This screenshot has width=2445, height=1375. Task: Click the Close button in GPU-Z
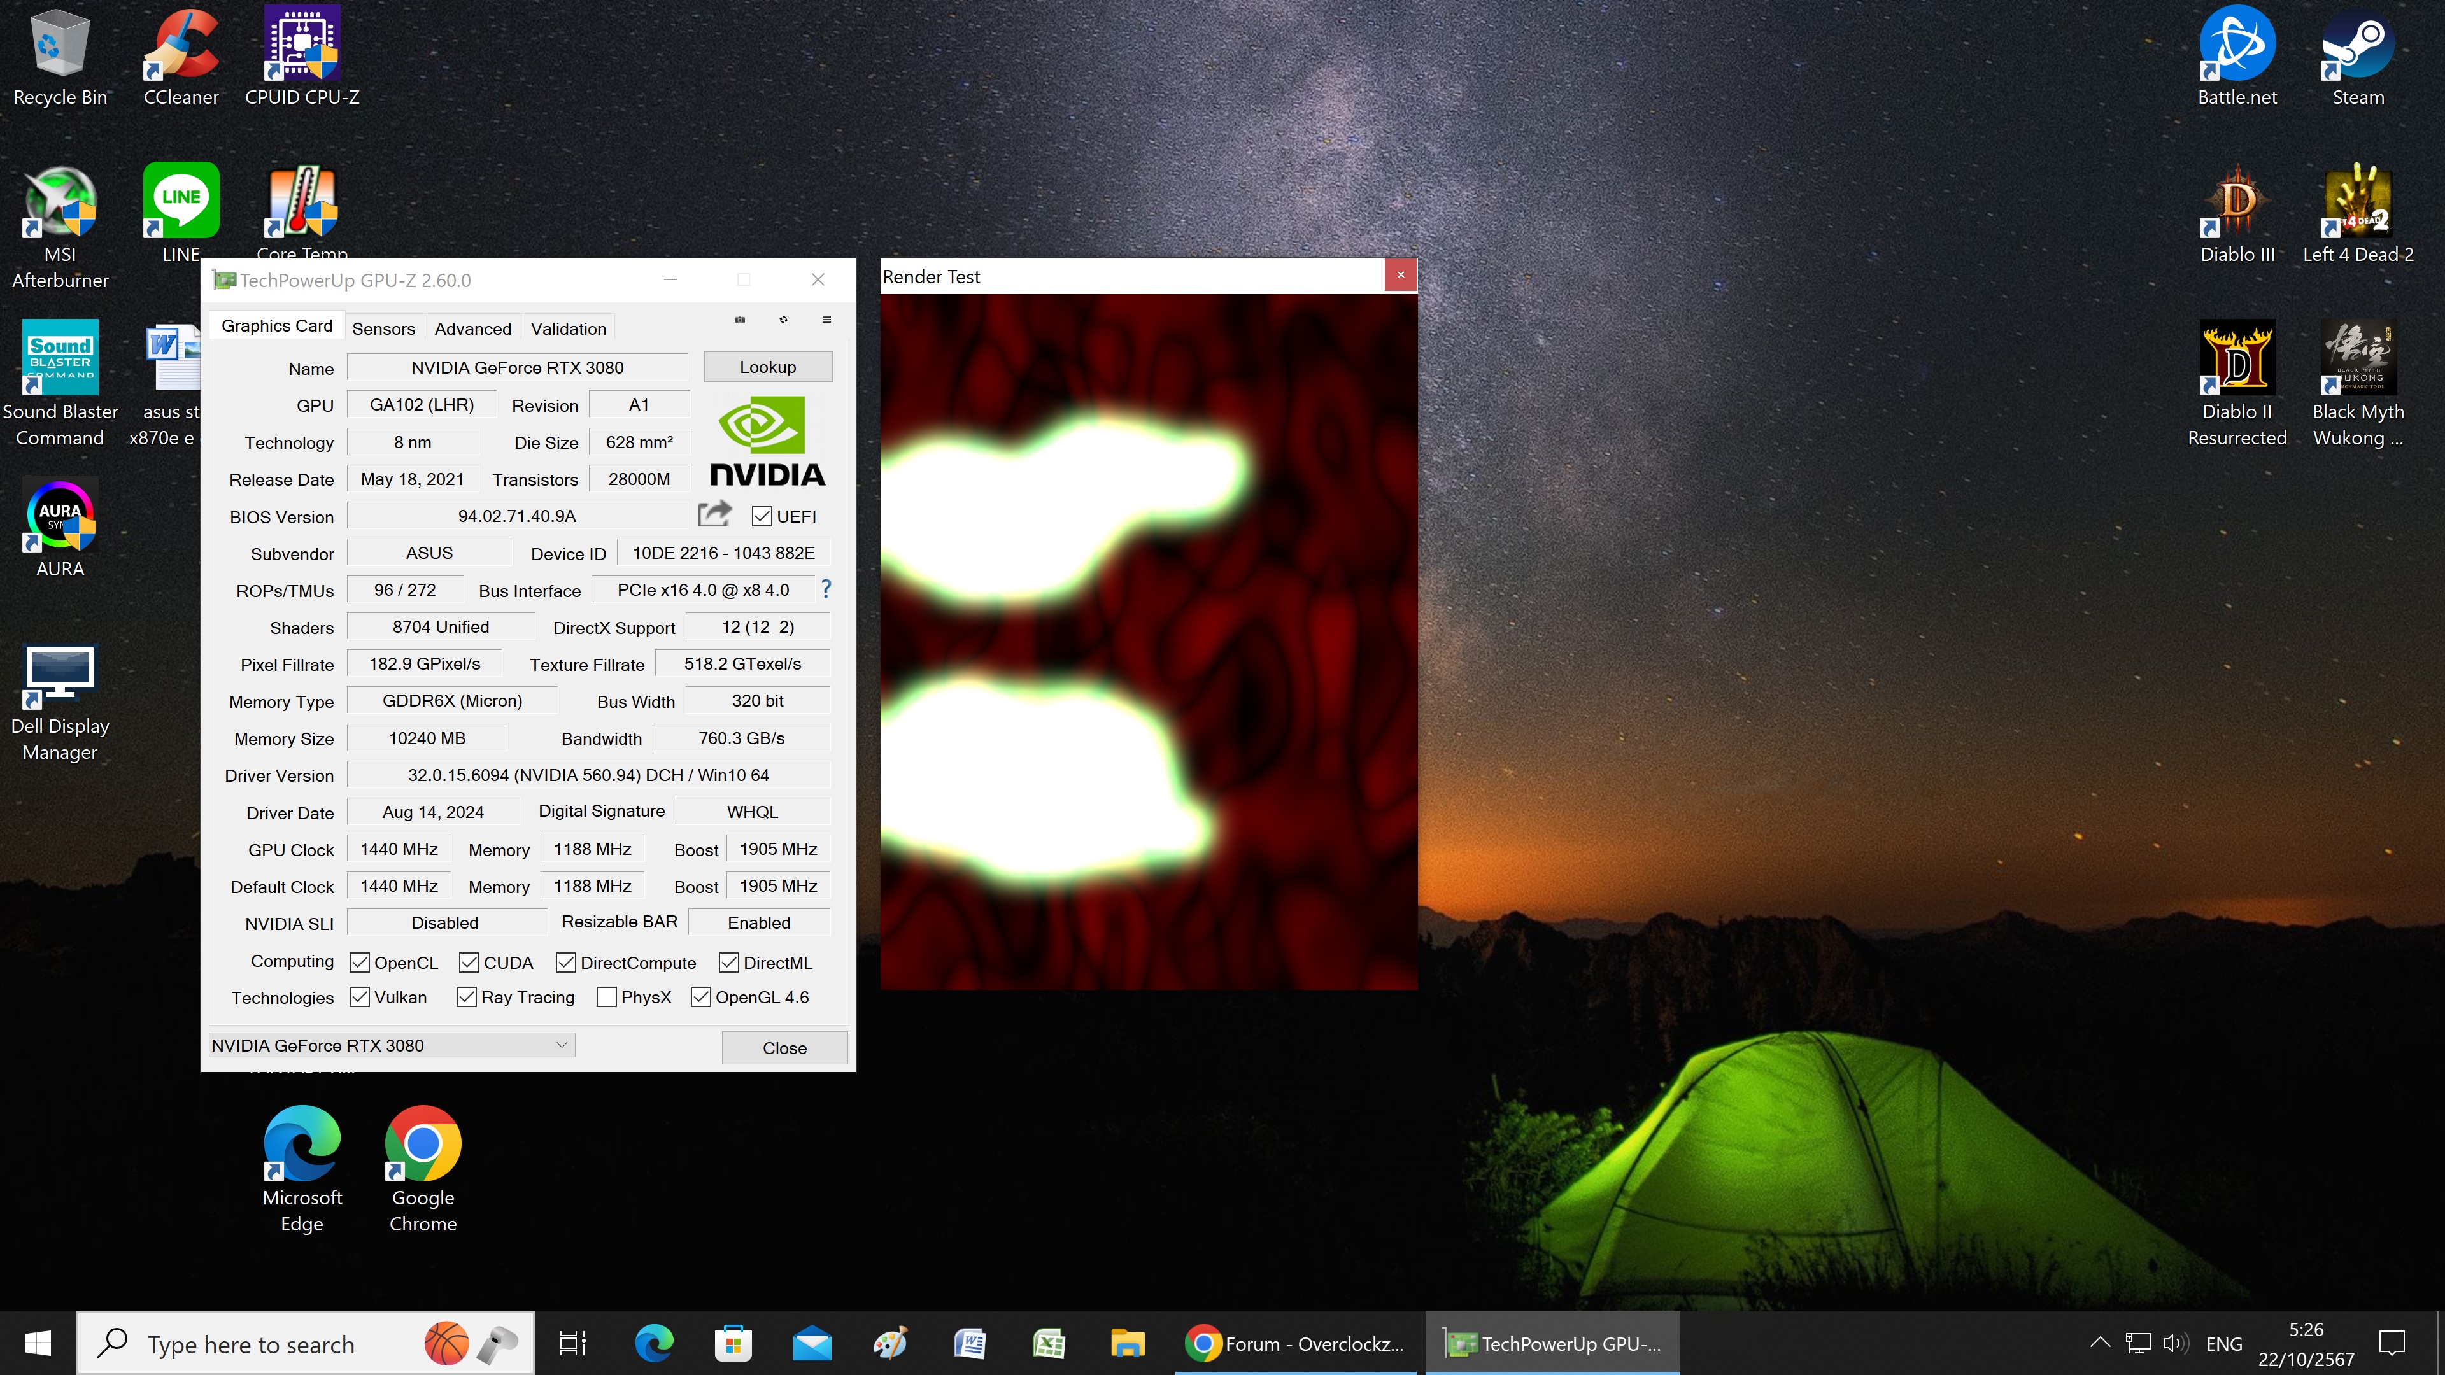click(x=784, y=1048)
